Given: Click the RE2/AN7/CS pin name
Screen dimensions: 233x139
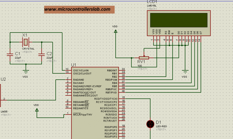Looking at the screenshot, I should (x=81, y=109).
